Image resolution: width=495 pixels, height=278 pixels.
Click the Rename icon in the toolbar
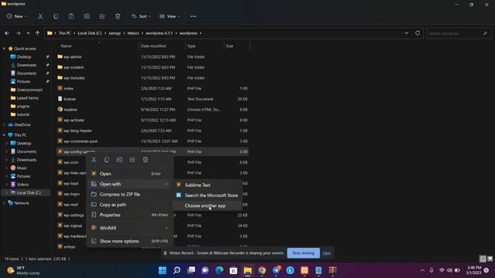coord(87,16)
